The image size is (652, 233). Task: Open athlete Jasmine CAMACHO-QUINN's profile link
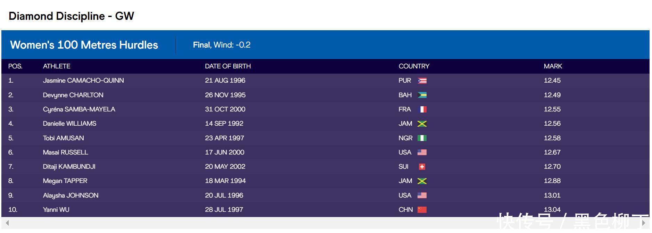click(x=83, y=81)
